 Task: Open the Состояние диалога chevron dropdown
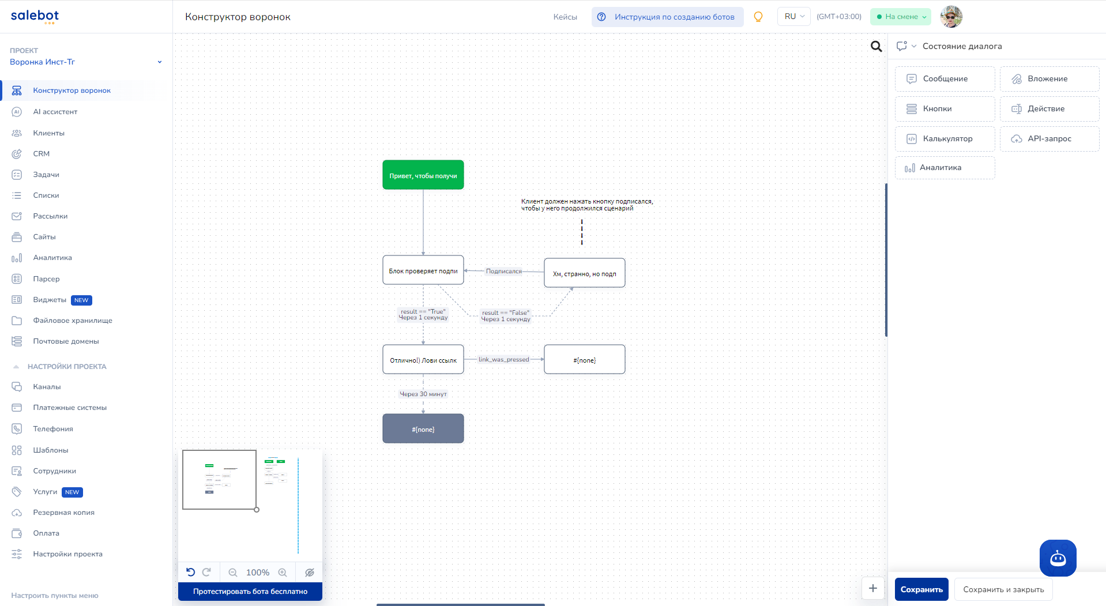[913, 46]
